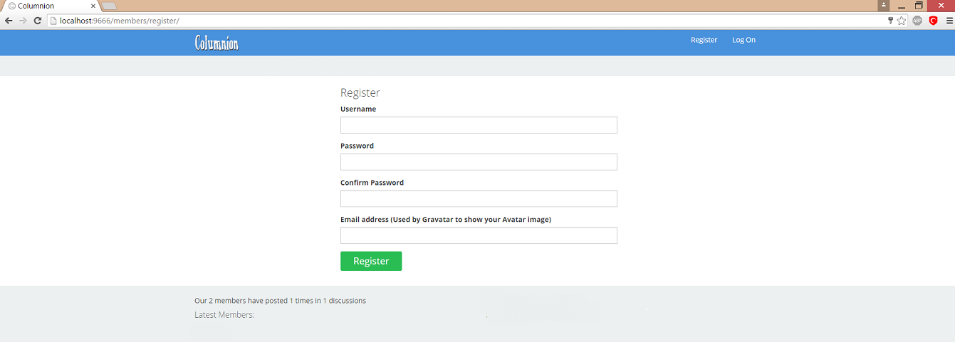
Task: Close the Columnion tab
Action: (93, 6)
